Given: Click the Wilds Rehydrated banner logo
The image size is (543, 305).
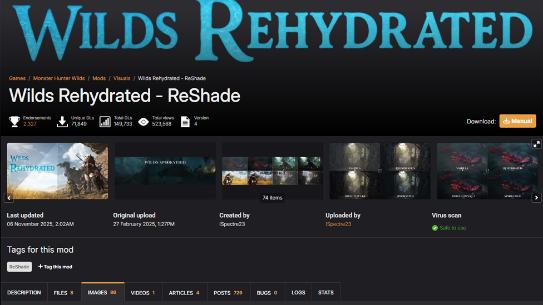Looking at the screenshot, I should 272,31.
